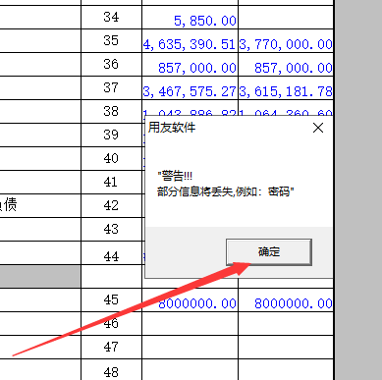Viewport: 382px width, 380px height.
Task: Select the row number 47 cell
Action: click(x=111, y=348)
